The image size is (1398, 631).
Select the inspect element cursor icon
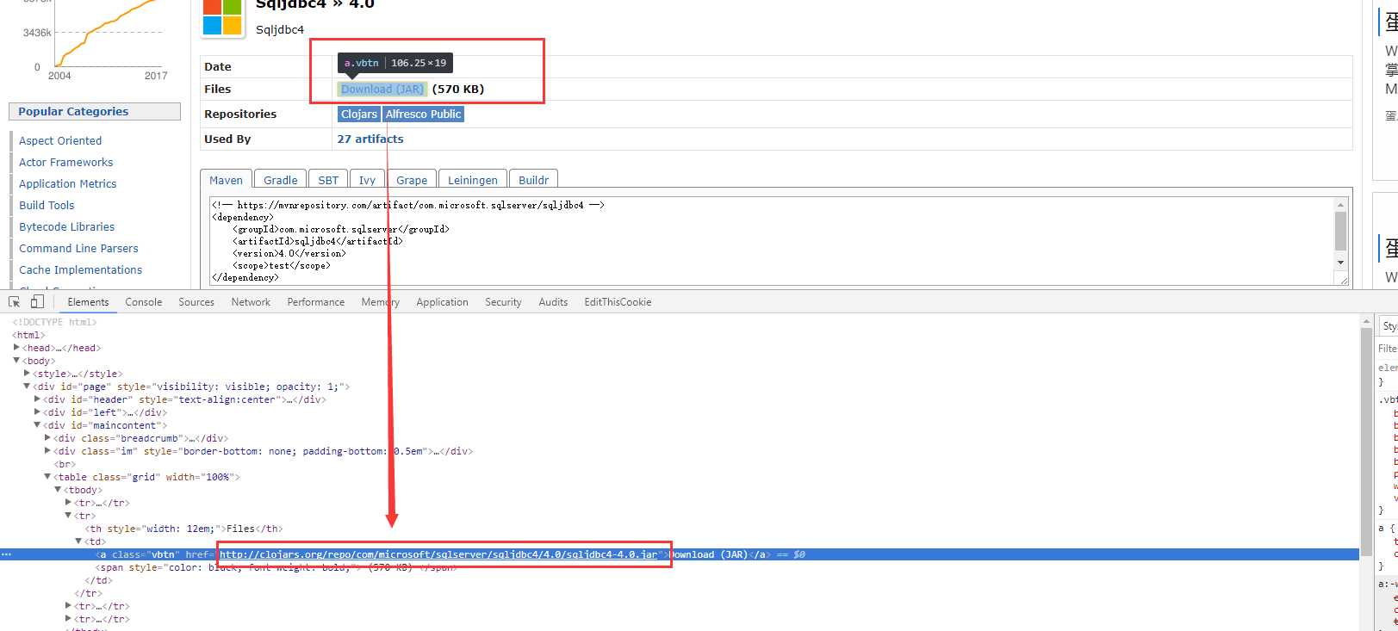15,302
